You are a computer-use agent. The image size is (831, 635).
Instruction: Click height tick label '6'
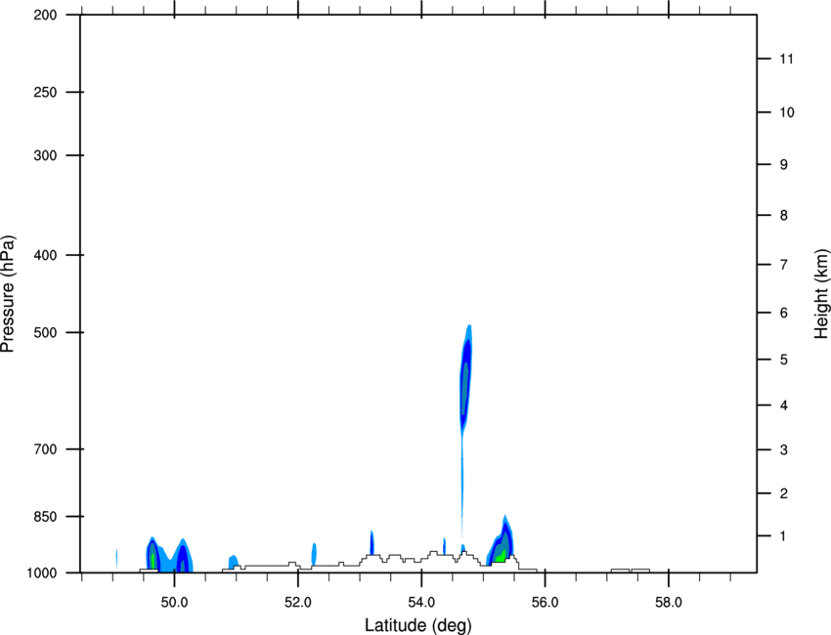(784, 313)
